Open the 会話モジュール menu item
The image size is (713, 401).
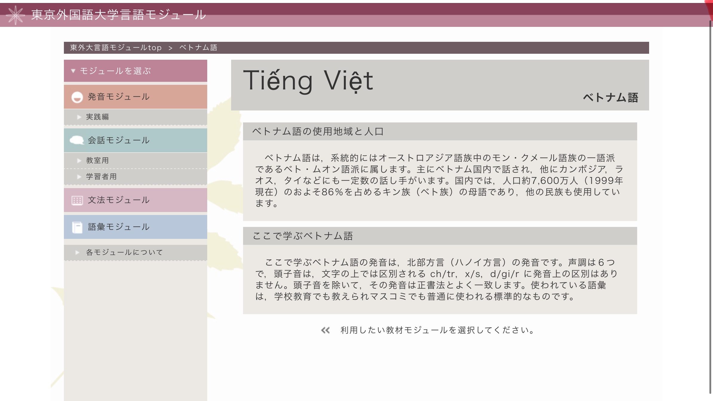click(119, 140)
